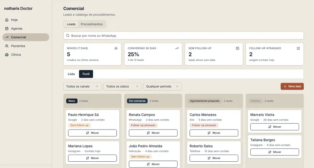Move the Marcelo Vieira lead
Screen dimensions: 314x168
[x=275, y=127]
